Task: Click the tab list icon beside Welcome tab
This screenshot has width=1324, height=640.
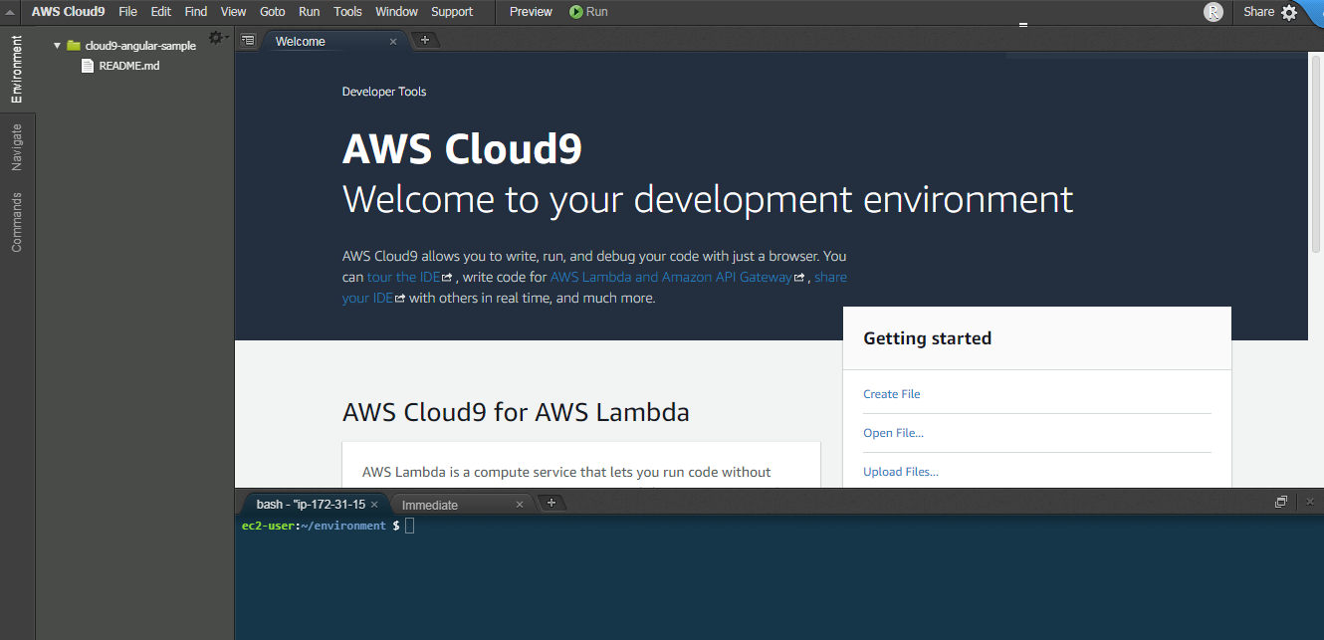Action: tap(248, 41)
